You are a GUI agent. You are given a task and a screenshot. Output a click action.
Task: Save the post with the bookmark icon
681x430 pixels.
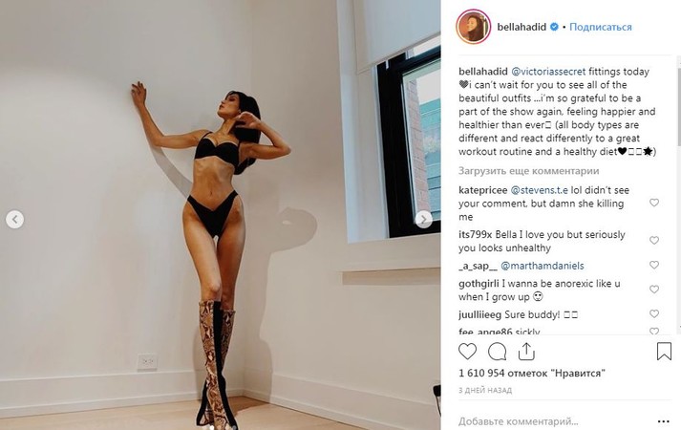pos(664,352)
